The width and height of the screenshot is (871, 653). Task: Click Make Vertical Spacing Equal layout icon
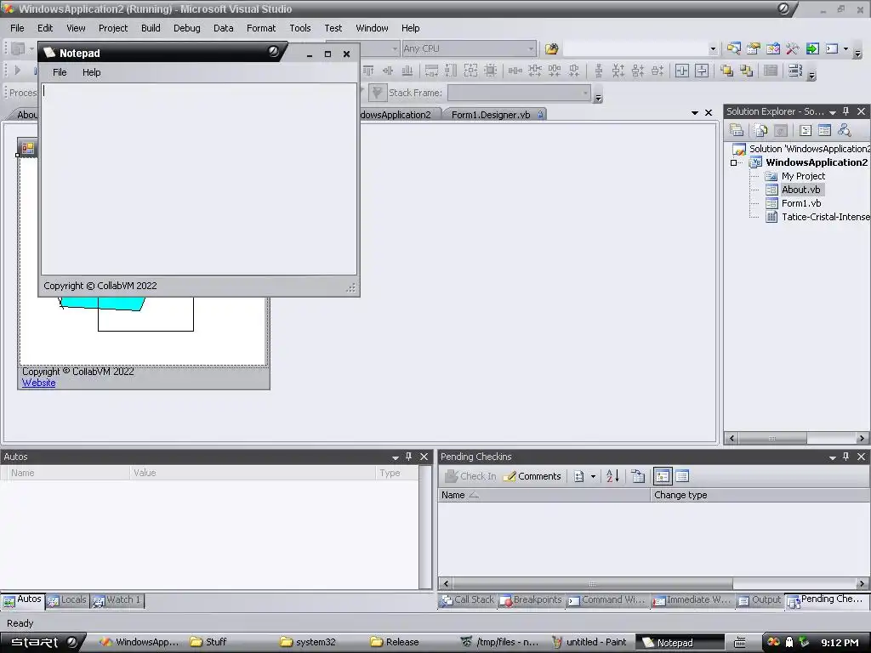598,71
